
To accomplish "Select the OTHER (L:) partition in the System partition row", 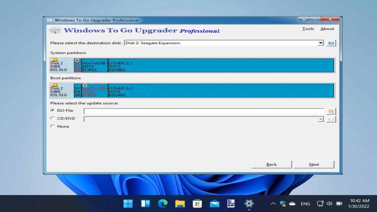I will pos(221,65).
